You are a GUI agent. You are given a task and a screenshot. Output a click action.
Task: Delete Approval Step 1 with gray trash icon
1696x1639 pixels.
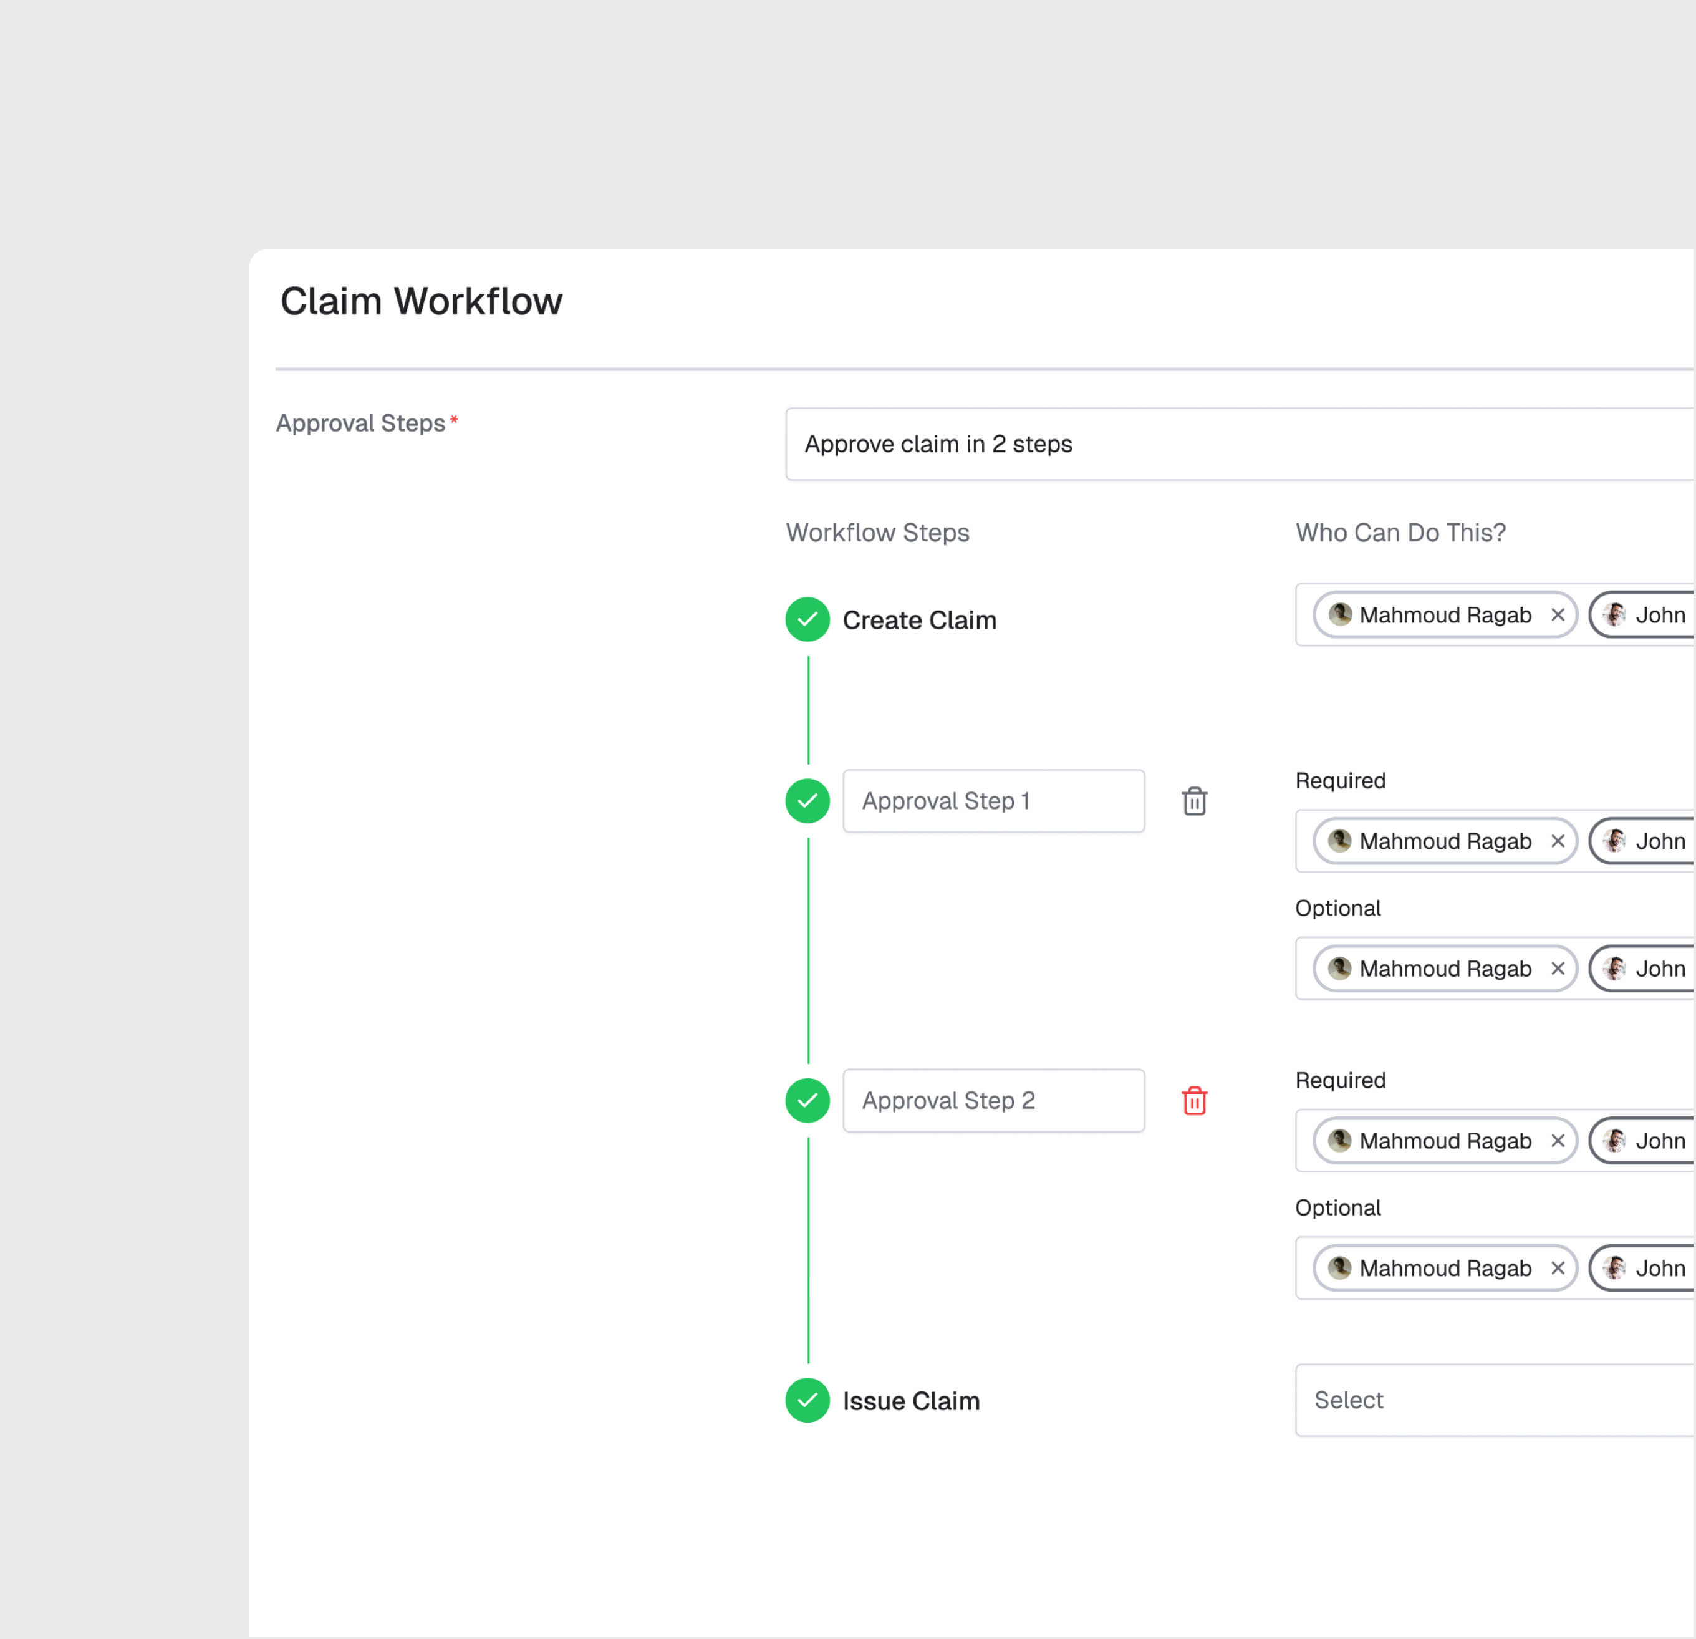point(1194,801)
